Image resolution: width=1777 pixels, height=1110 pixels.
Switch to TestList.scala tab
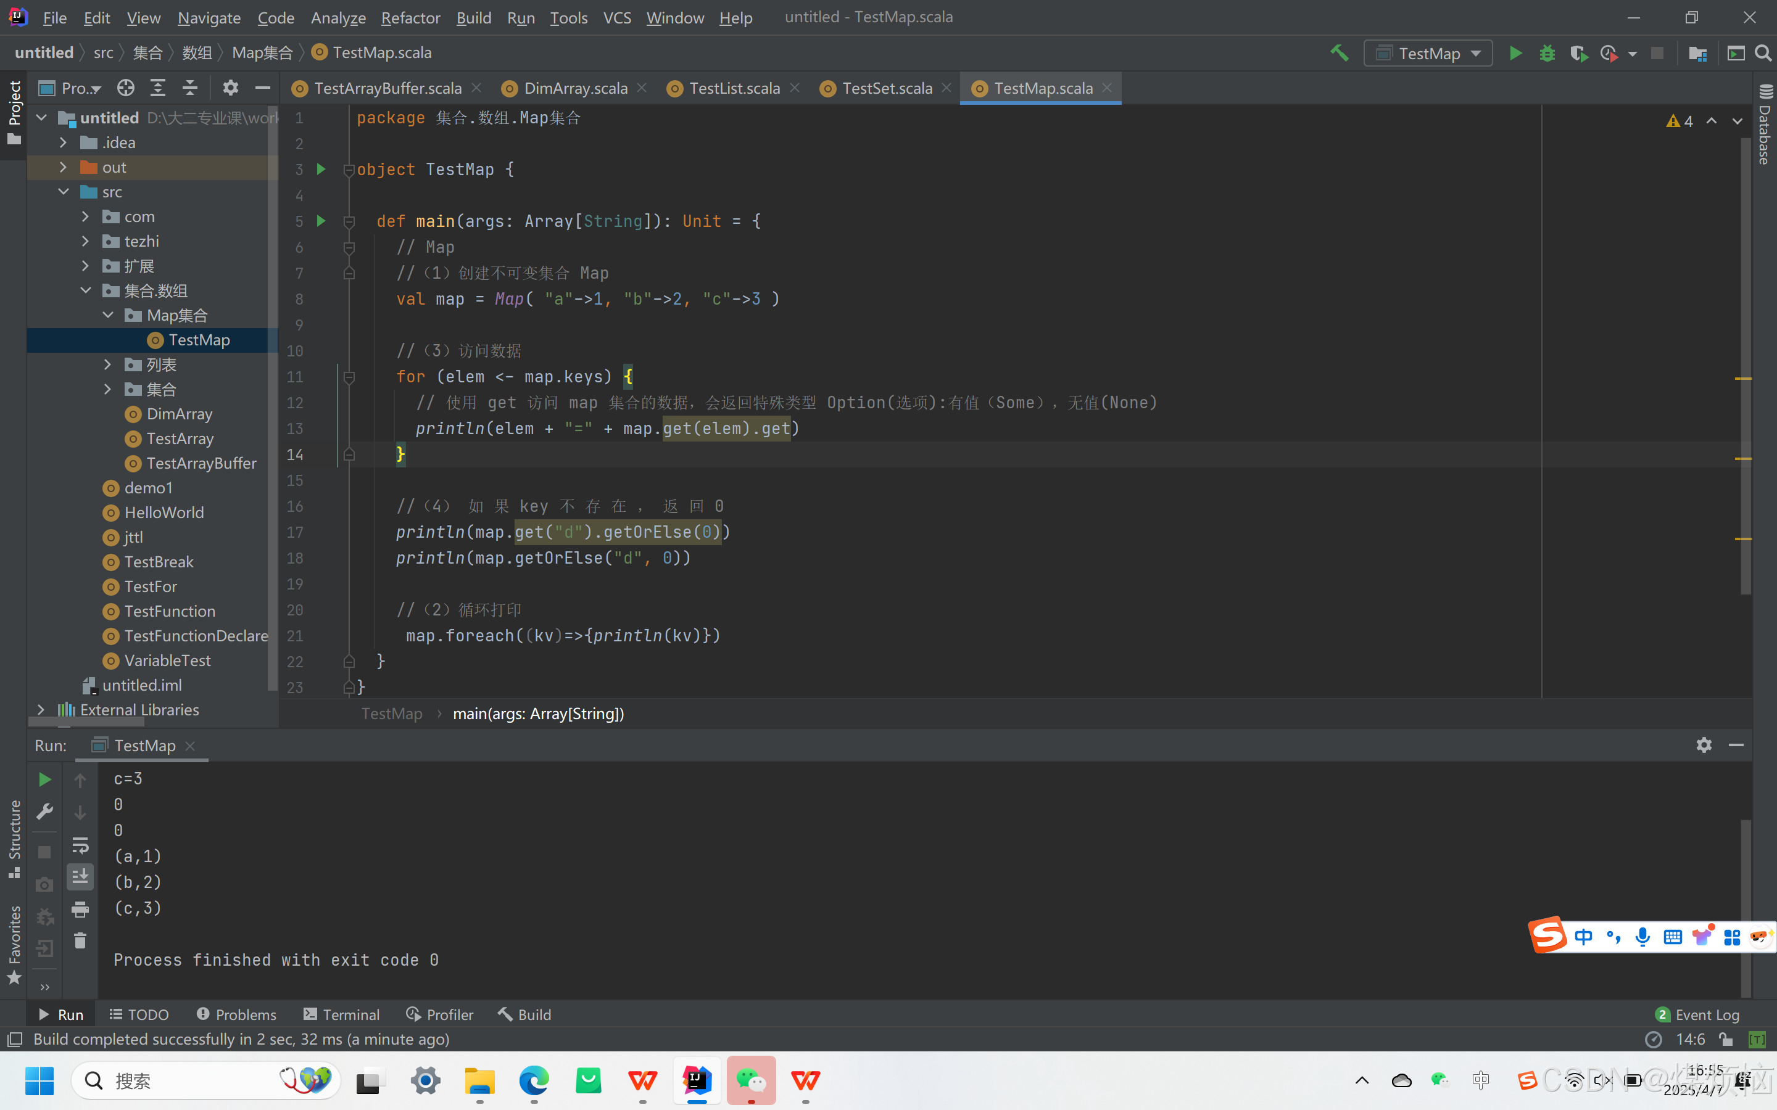(734, 88)
